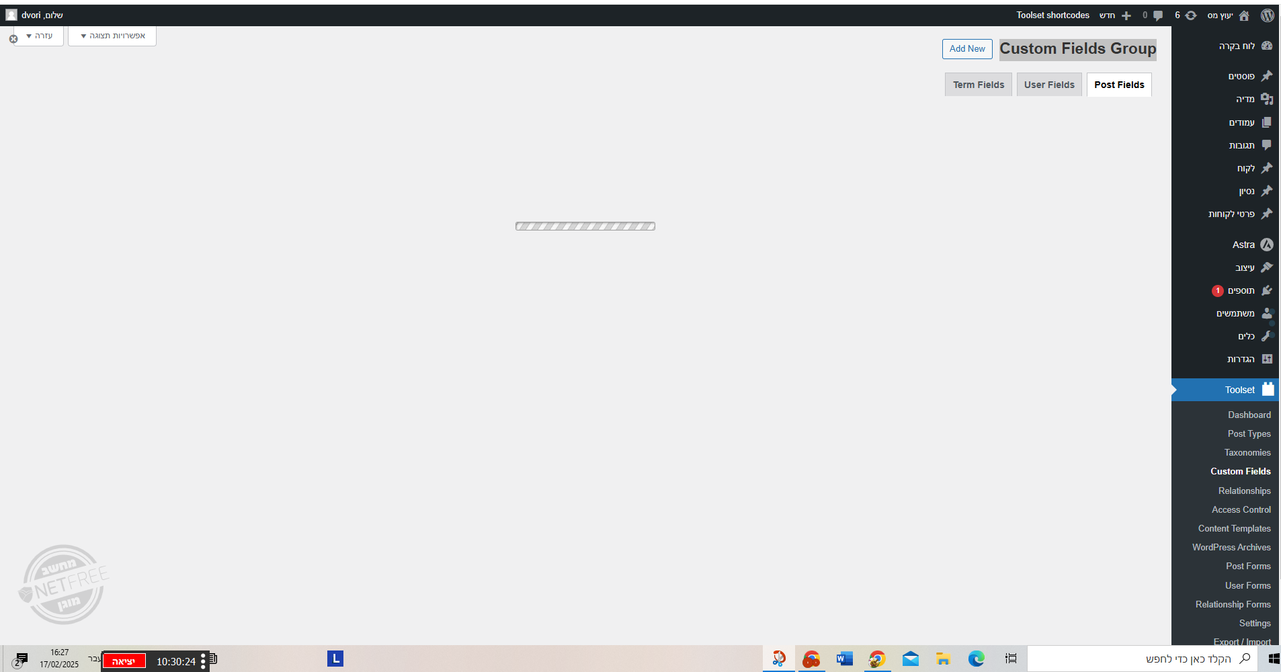Viewport: 1281px width, 672px height.
Task: Close the small X icon near help
Action: click(x=13, y=39)
